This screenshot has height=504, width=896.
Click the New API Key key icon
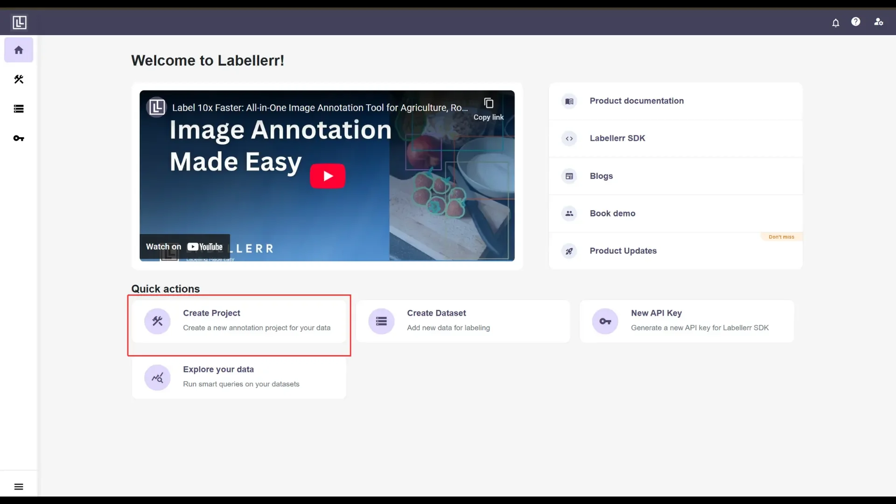pos(605,321)
